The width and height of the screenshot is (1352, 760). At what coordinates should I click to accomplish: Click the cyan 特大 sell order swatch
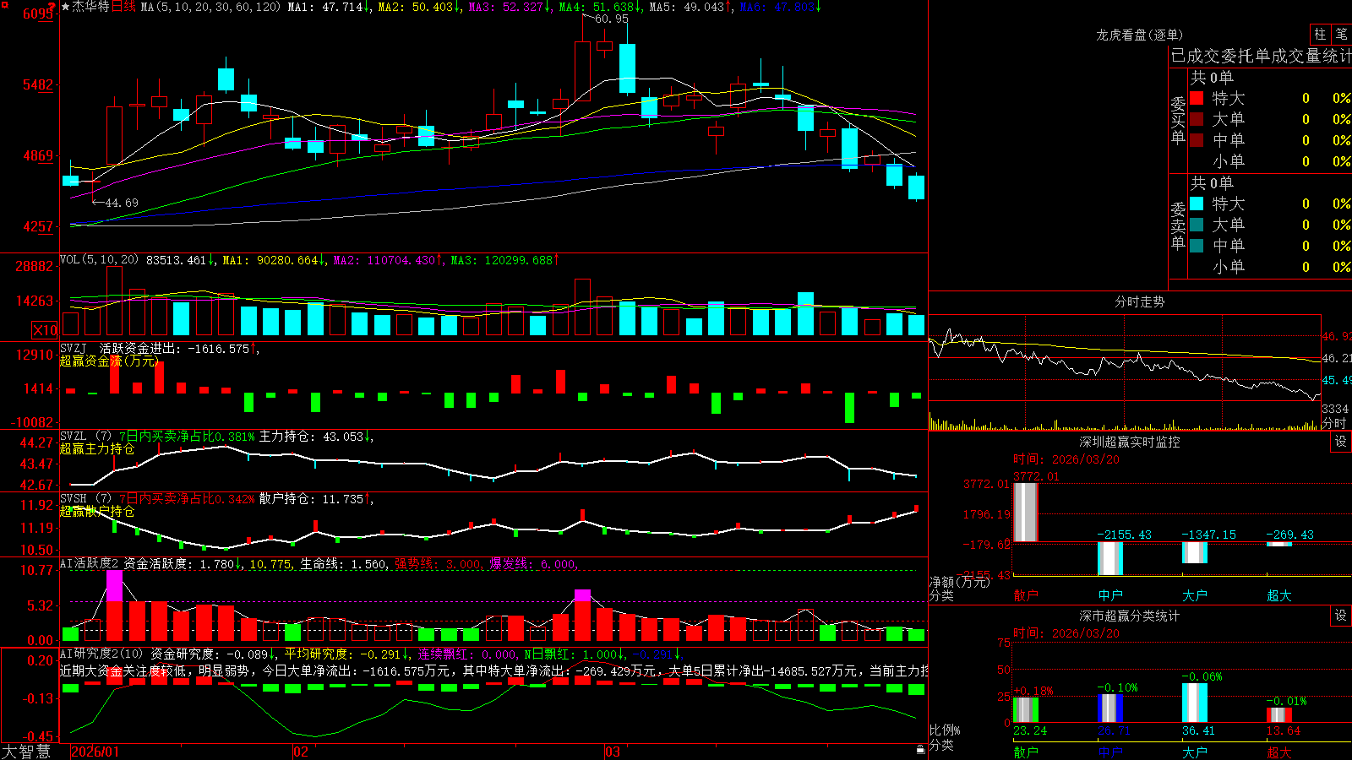tap(1197, 204)
